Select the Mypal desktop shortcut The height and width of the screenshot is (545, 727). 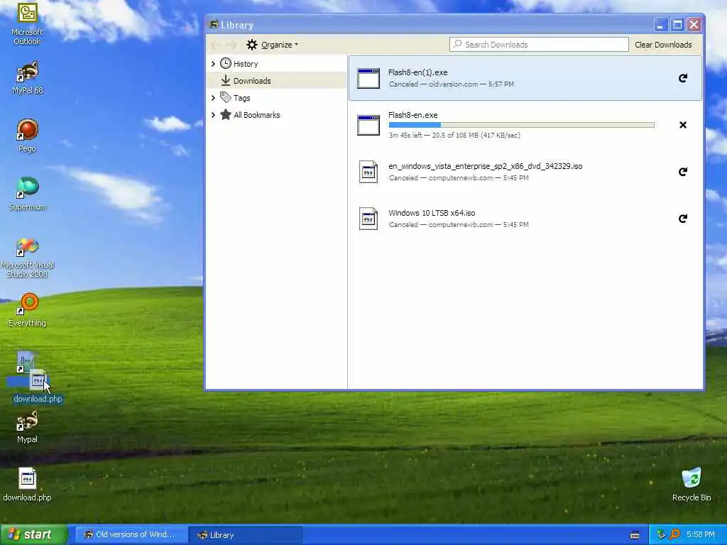coord(27,426)
